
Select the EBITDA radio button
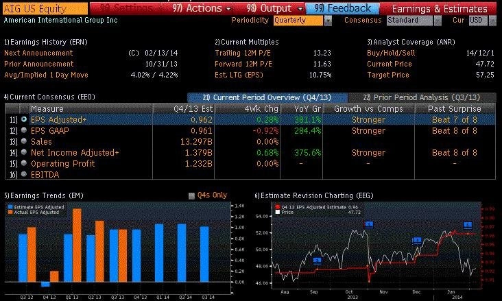coord(24,174)
